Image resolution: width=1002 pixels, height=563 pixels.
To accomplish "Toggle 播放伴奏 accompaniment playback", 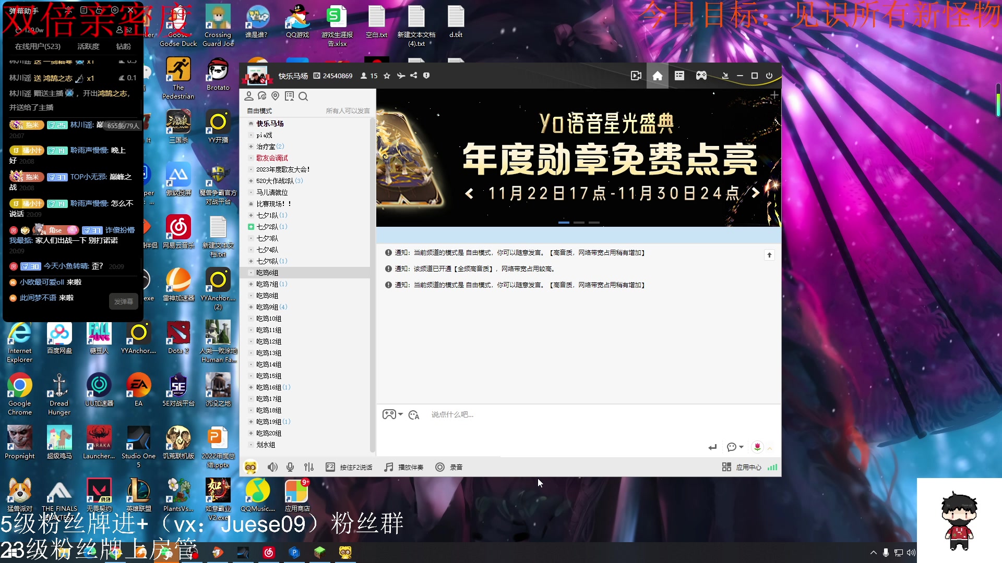I will tap(404, 467).
